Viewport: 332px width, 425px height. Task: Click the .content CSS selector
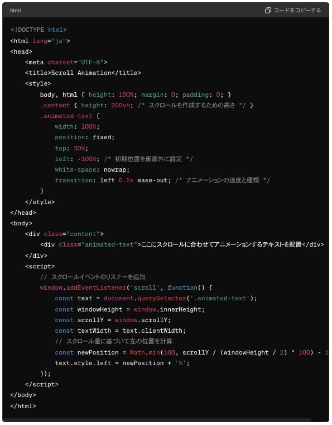pyautogui.click(x=55, y=105)
